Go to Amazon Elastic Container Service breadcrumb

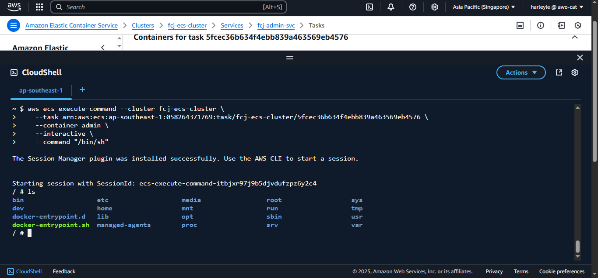(71, 25)
